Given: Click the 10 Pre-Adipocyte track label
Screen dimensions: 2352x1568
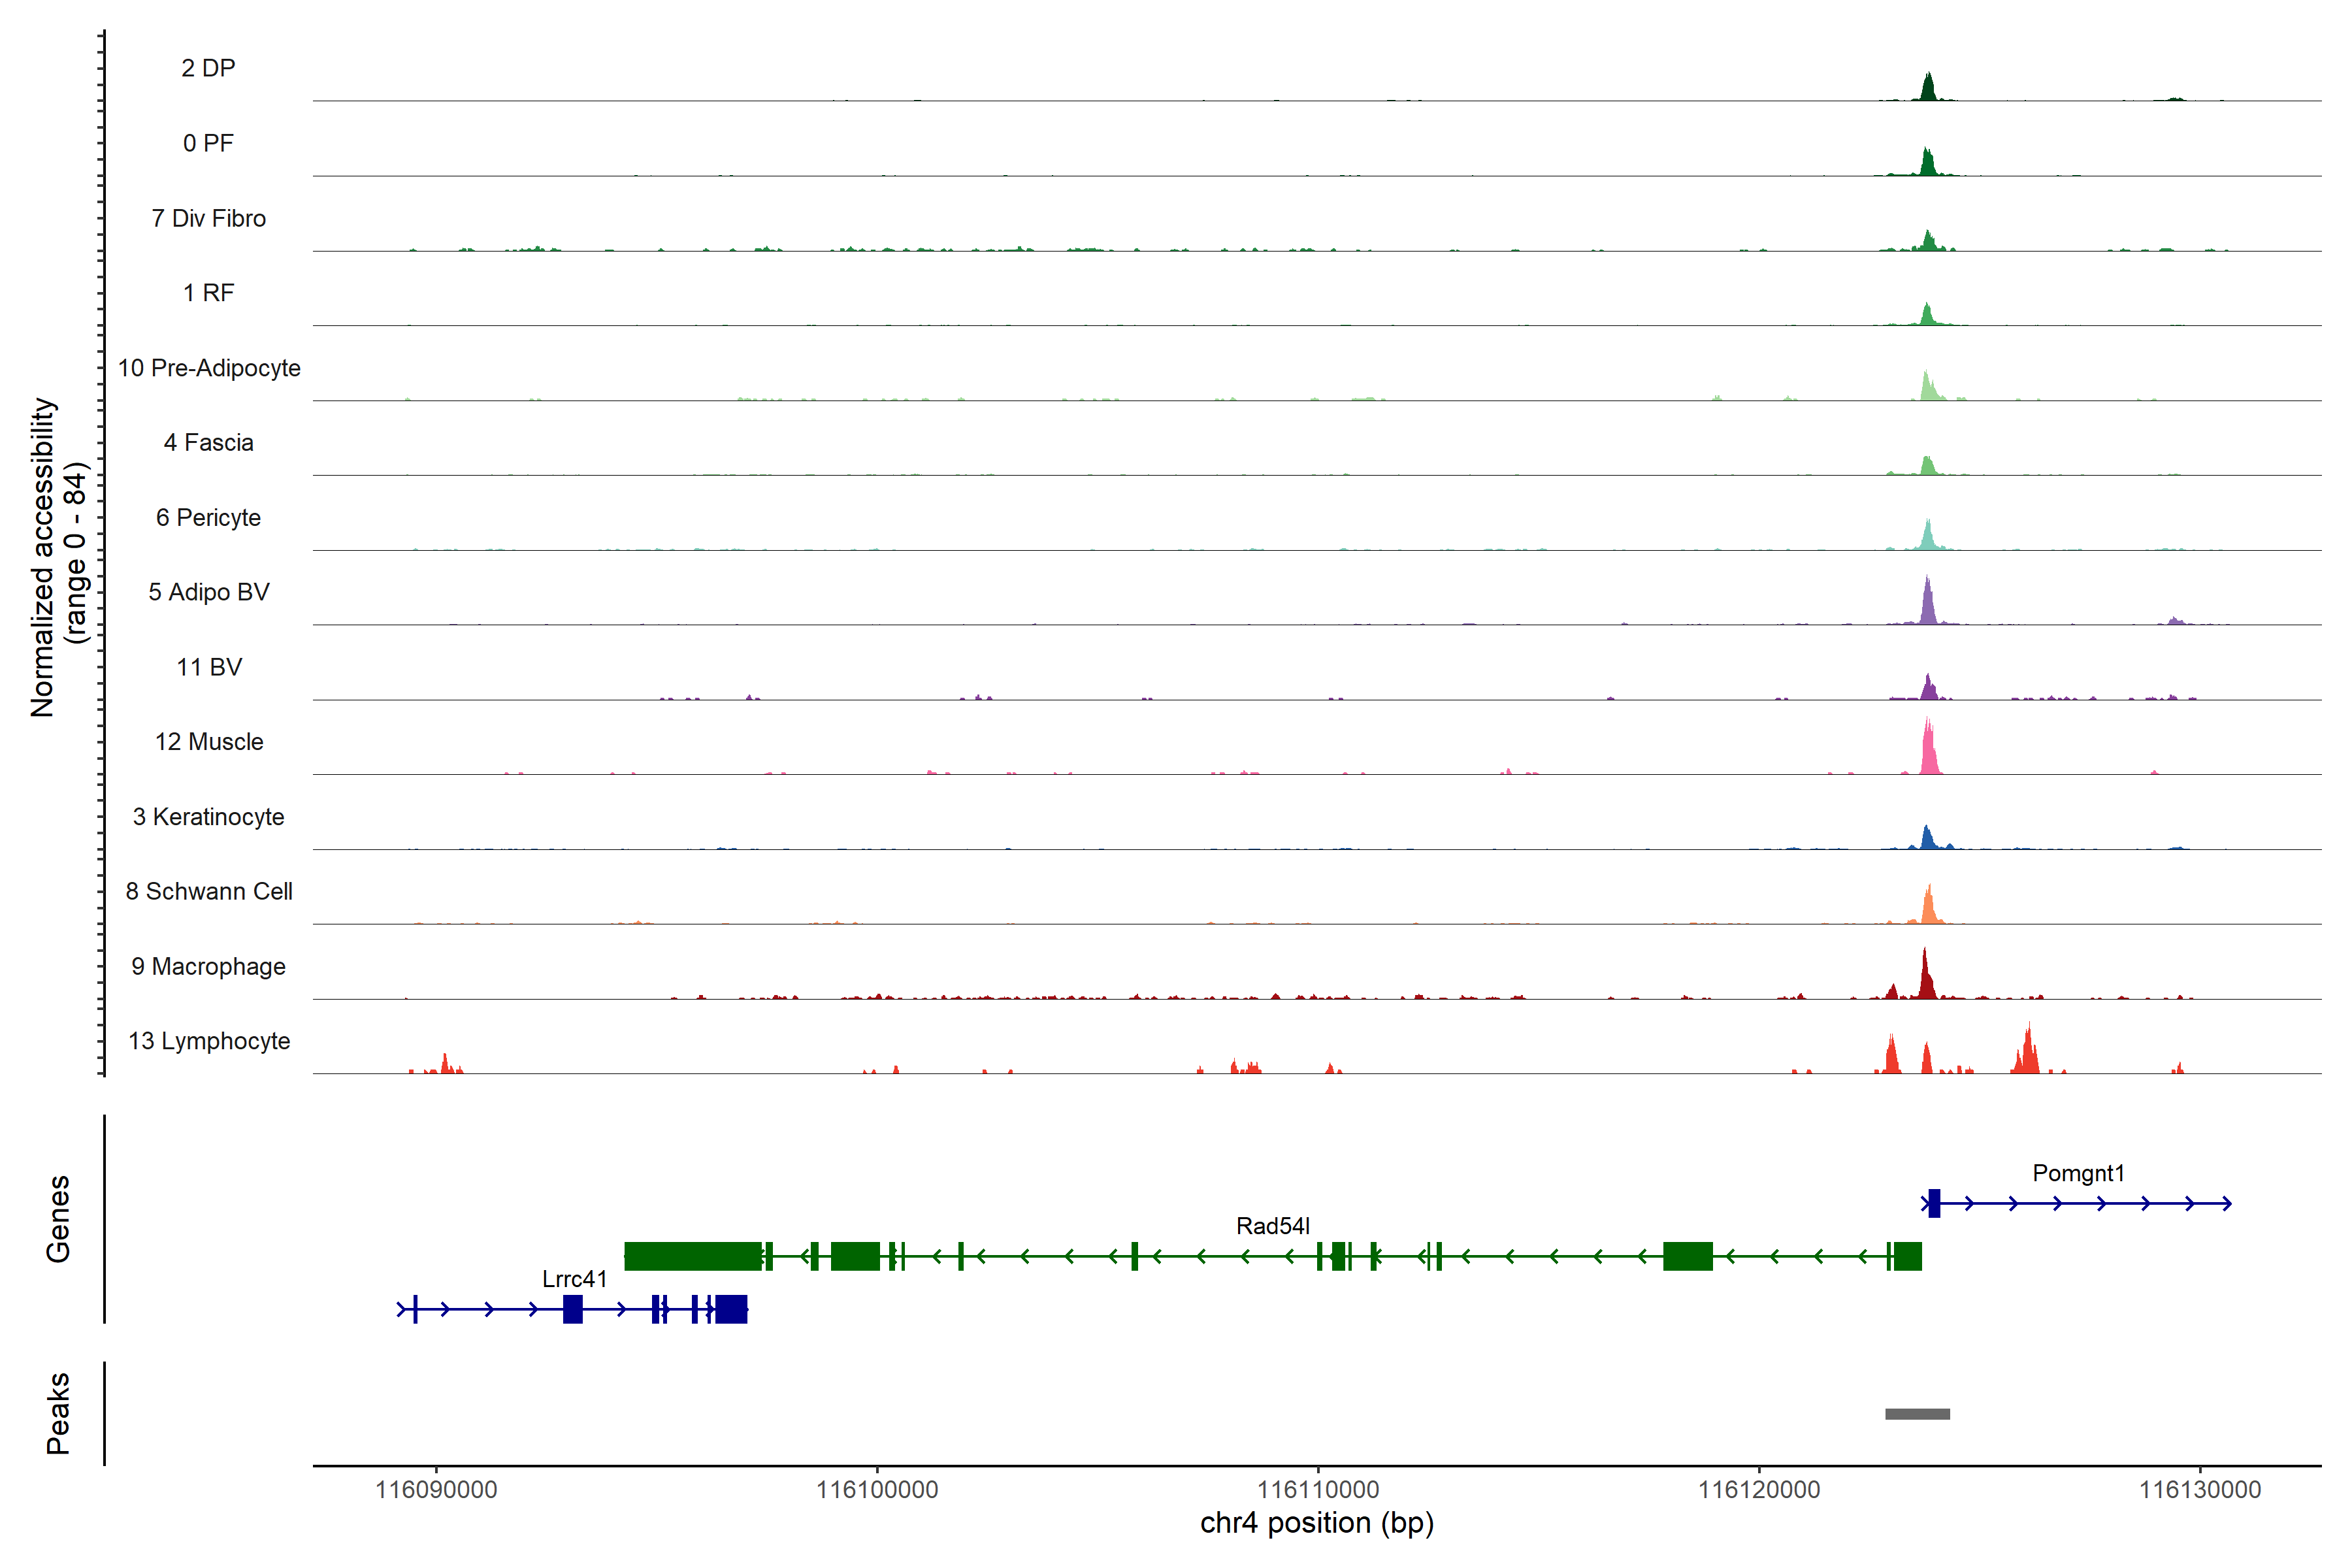Looking at the screenshot, I should (209, 368).
